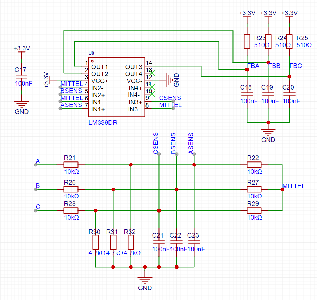The width and height of the screenshot is (317, 300).
Task: Select resistor R30 symbol
Action: point(95,242)
